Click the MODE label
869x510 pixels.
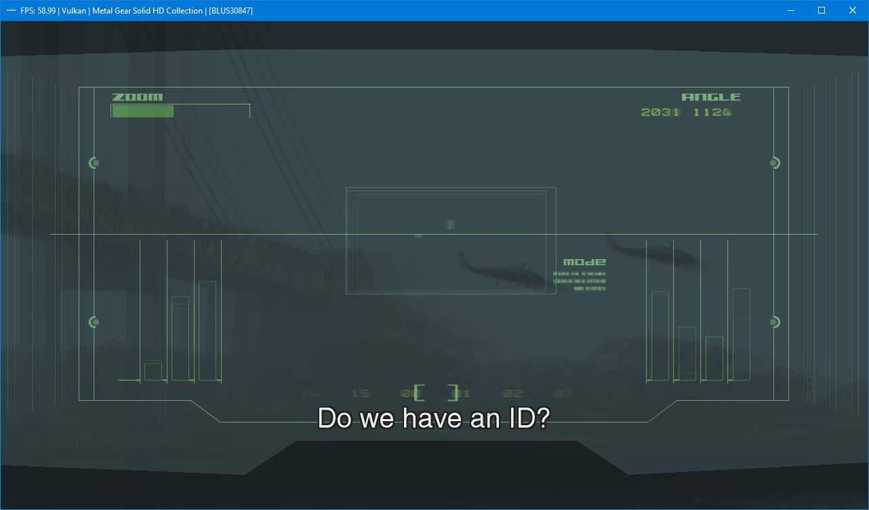coord(584,262)
